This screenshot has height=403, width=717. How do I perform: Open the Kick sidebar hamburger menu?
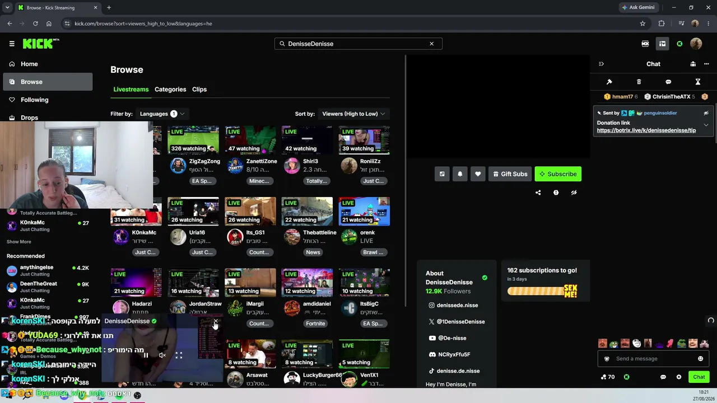(x=12, y=44)
